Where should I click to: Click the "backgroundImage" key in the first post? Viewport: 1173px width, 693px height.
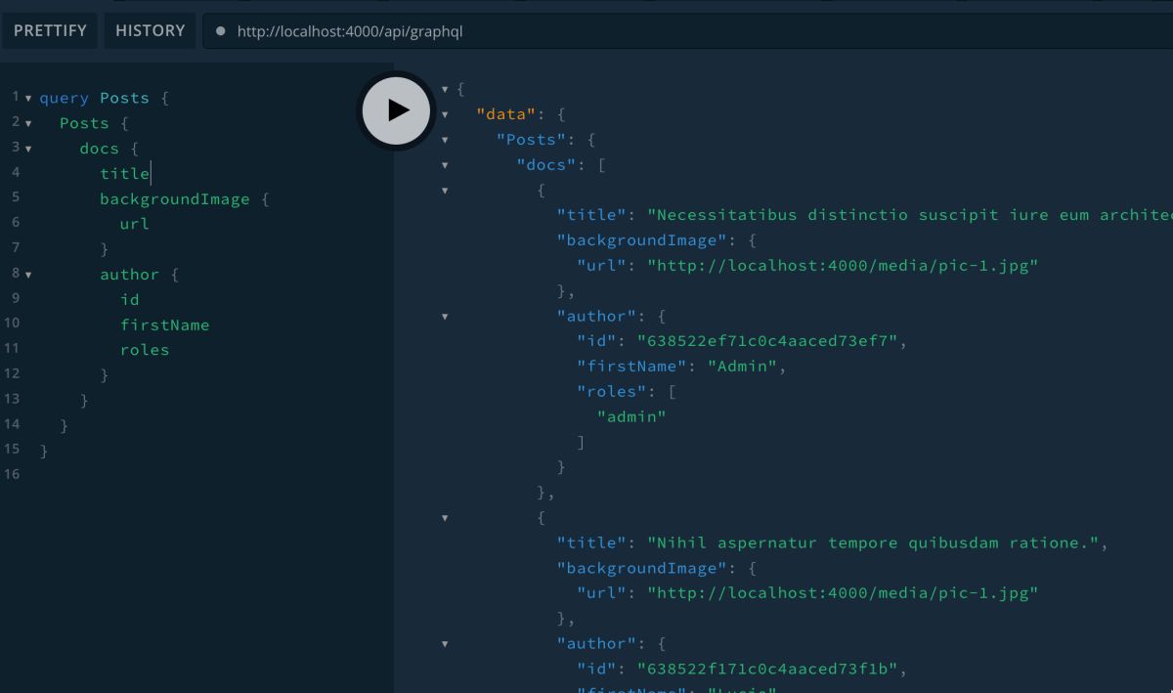pos(641,240)
